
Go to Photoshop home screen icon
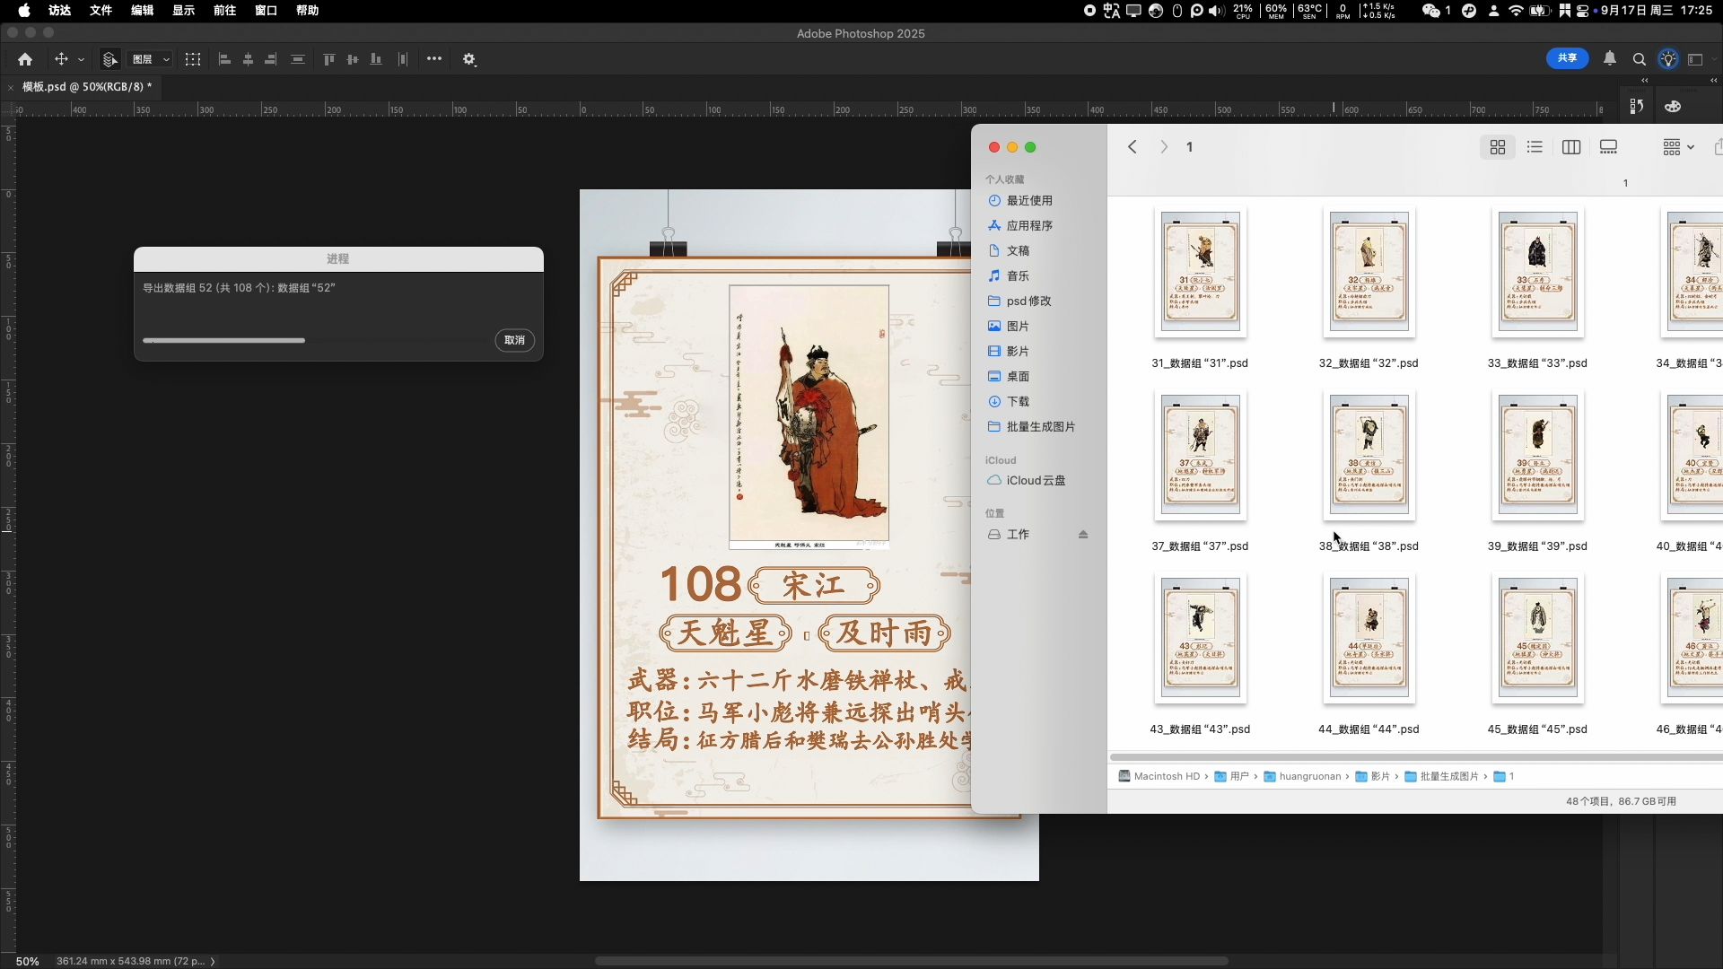(25, 59)
